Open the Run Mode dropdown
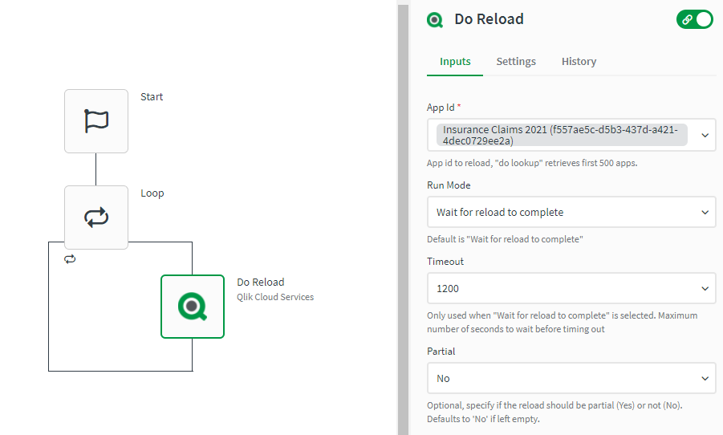 (571, 213)
